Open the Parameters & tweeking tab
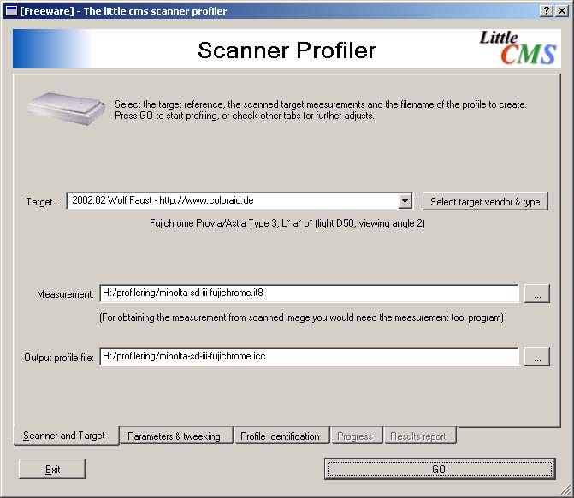The height and width of the screenshot is (498, 574). click(x=174, y=436)
